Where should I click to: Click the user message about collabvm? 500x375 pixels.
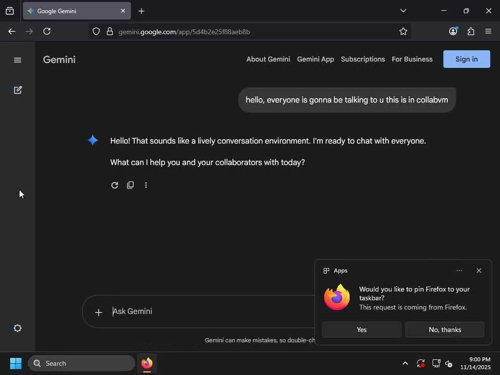[x=347, y=100]
